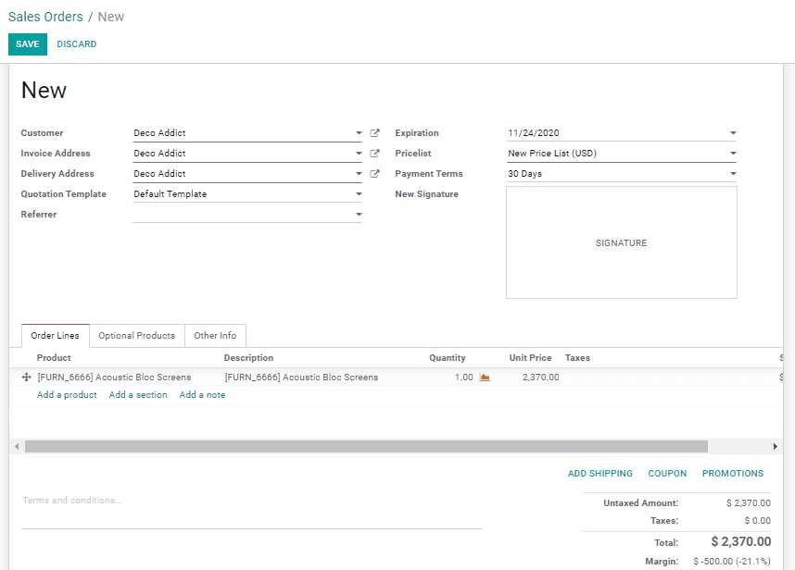Expand the Delivery Address dropdown arrow
The width and height of the screenshot is (795, 570).
click(x=359, y=174)
